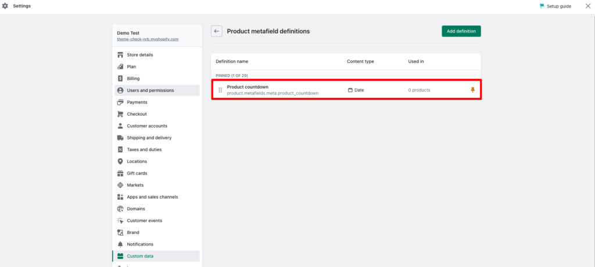Open the theme-check-nrb.myshopify.com store link

click(x=148, y=39)
